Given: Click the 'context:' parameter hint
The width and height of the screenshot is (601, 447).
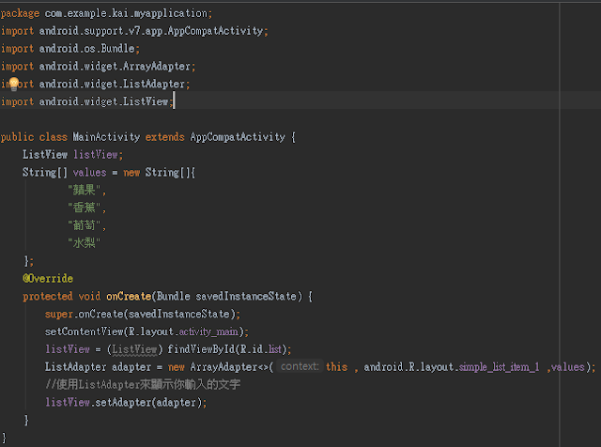Looking at the screenshot, I should click(300, 366).
